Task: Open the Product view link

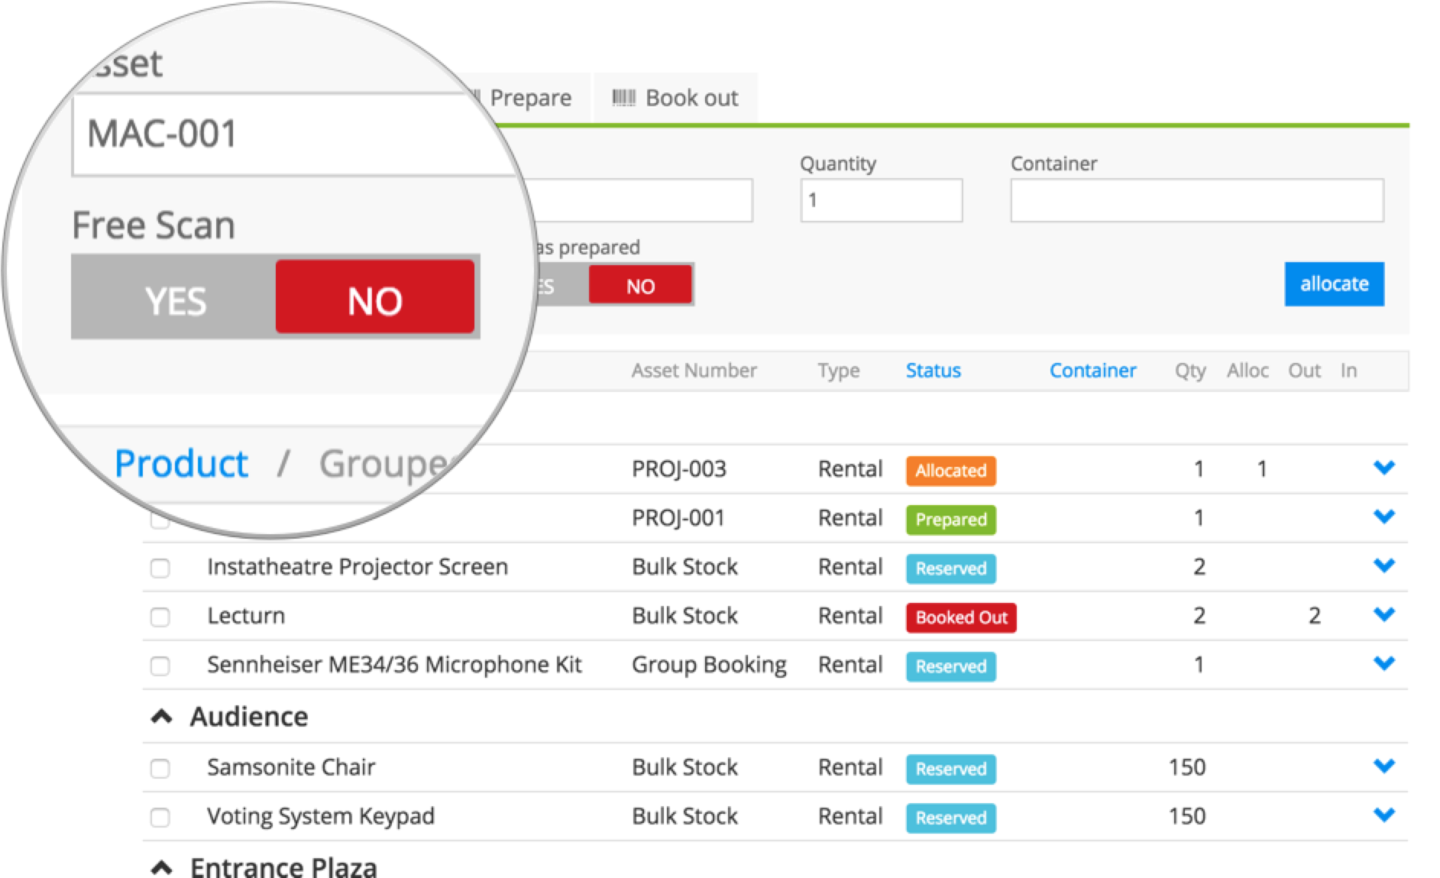Action: (x=180, y=462)
